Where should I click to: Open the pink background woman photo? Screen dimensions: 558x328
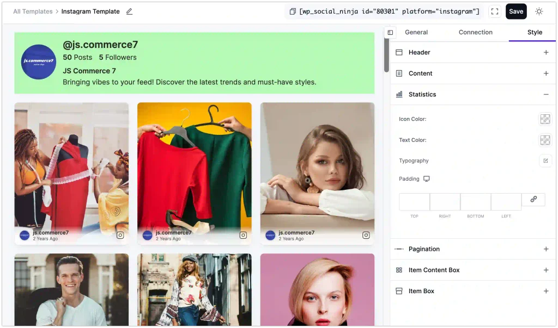[318, 289]
